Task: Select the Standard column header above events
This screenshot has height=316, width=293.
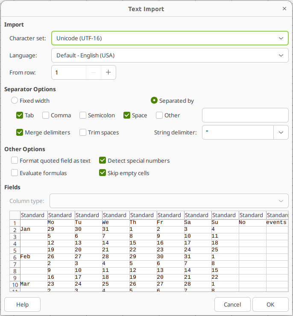Action: tap(277, 215)
